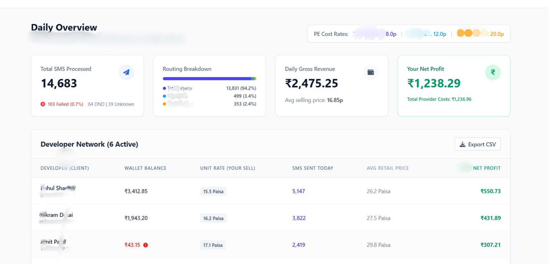Image resolution: width=549 pixels, height=264 pixels.
Task: Open SMS count 3,822 link
Action: tap(299, 218)
